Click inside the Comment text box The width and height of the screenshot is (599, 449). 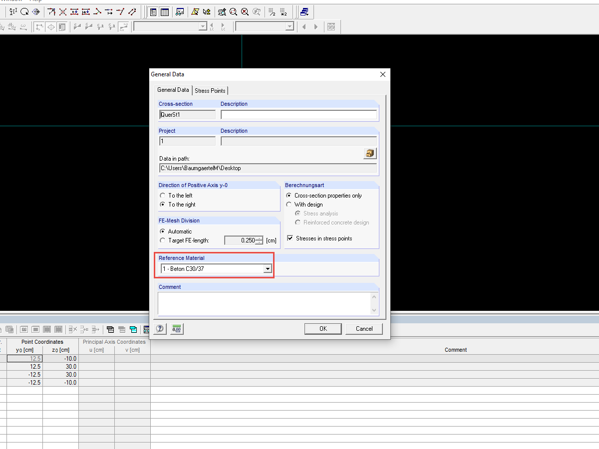pyautogui.click(x=265, y=303)
